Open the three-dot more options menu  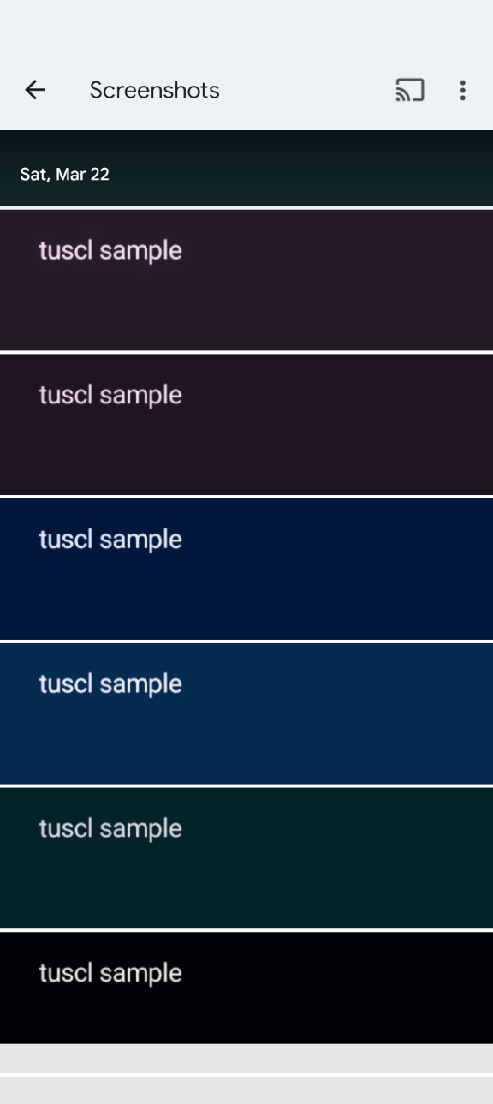coord(462,90)
